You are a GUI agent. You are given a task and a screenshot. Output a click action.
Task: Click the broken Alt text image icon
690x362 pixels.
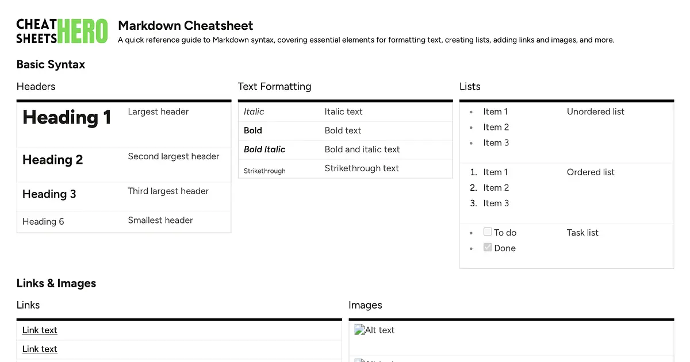pyautogui.click(x=360, y=330)
